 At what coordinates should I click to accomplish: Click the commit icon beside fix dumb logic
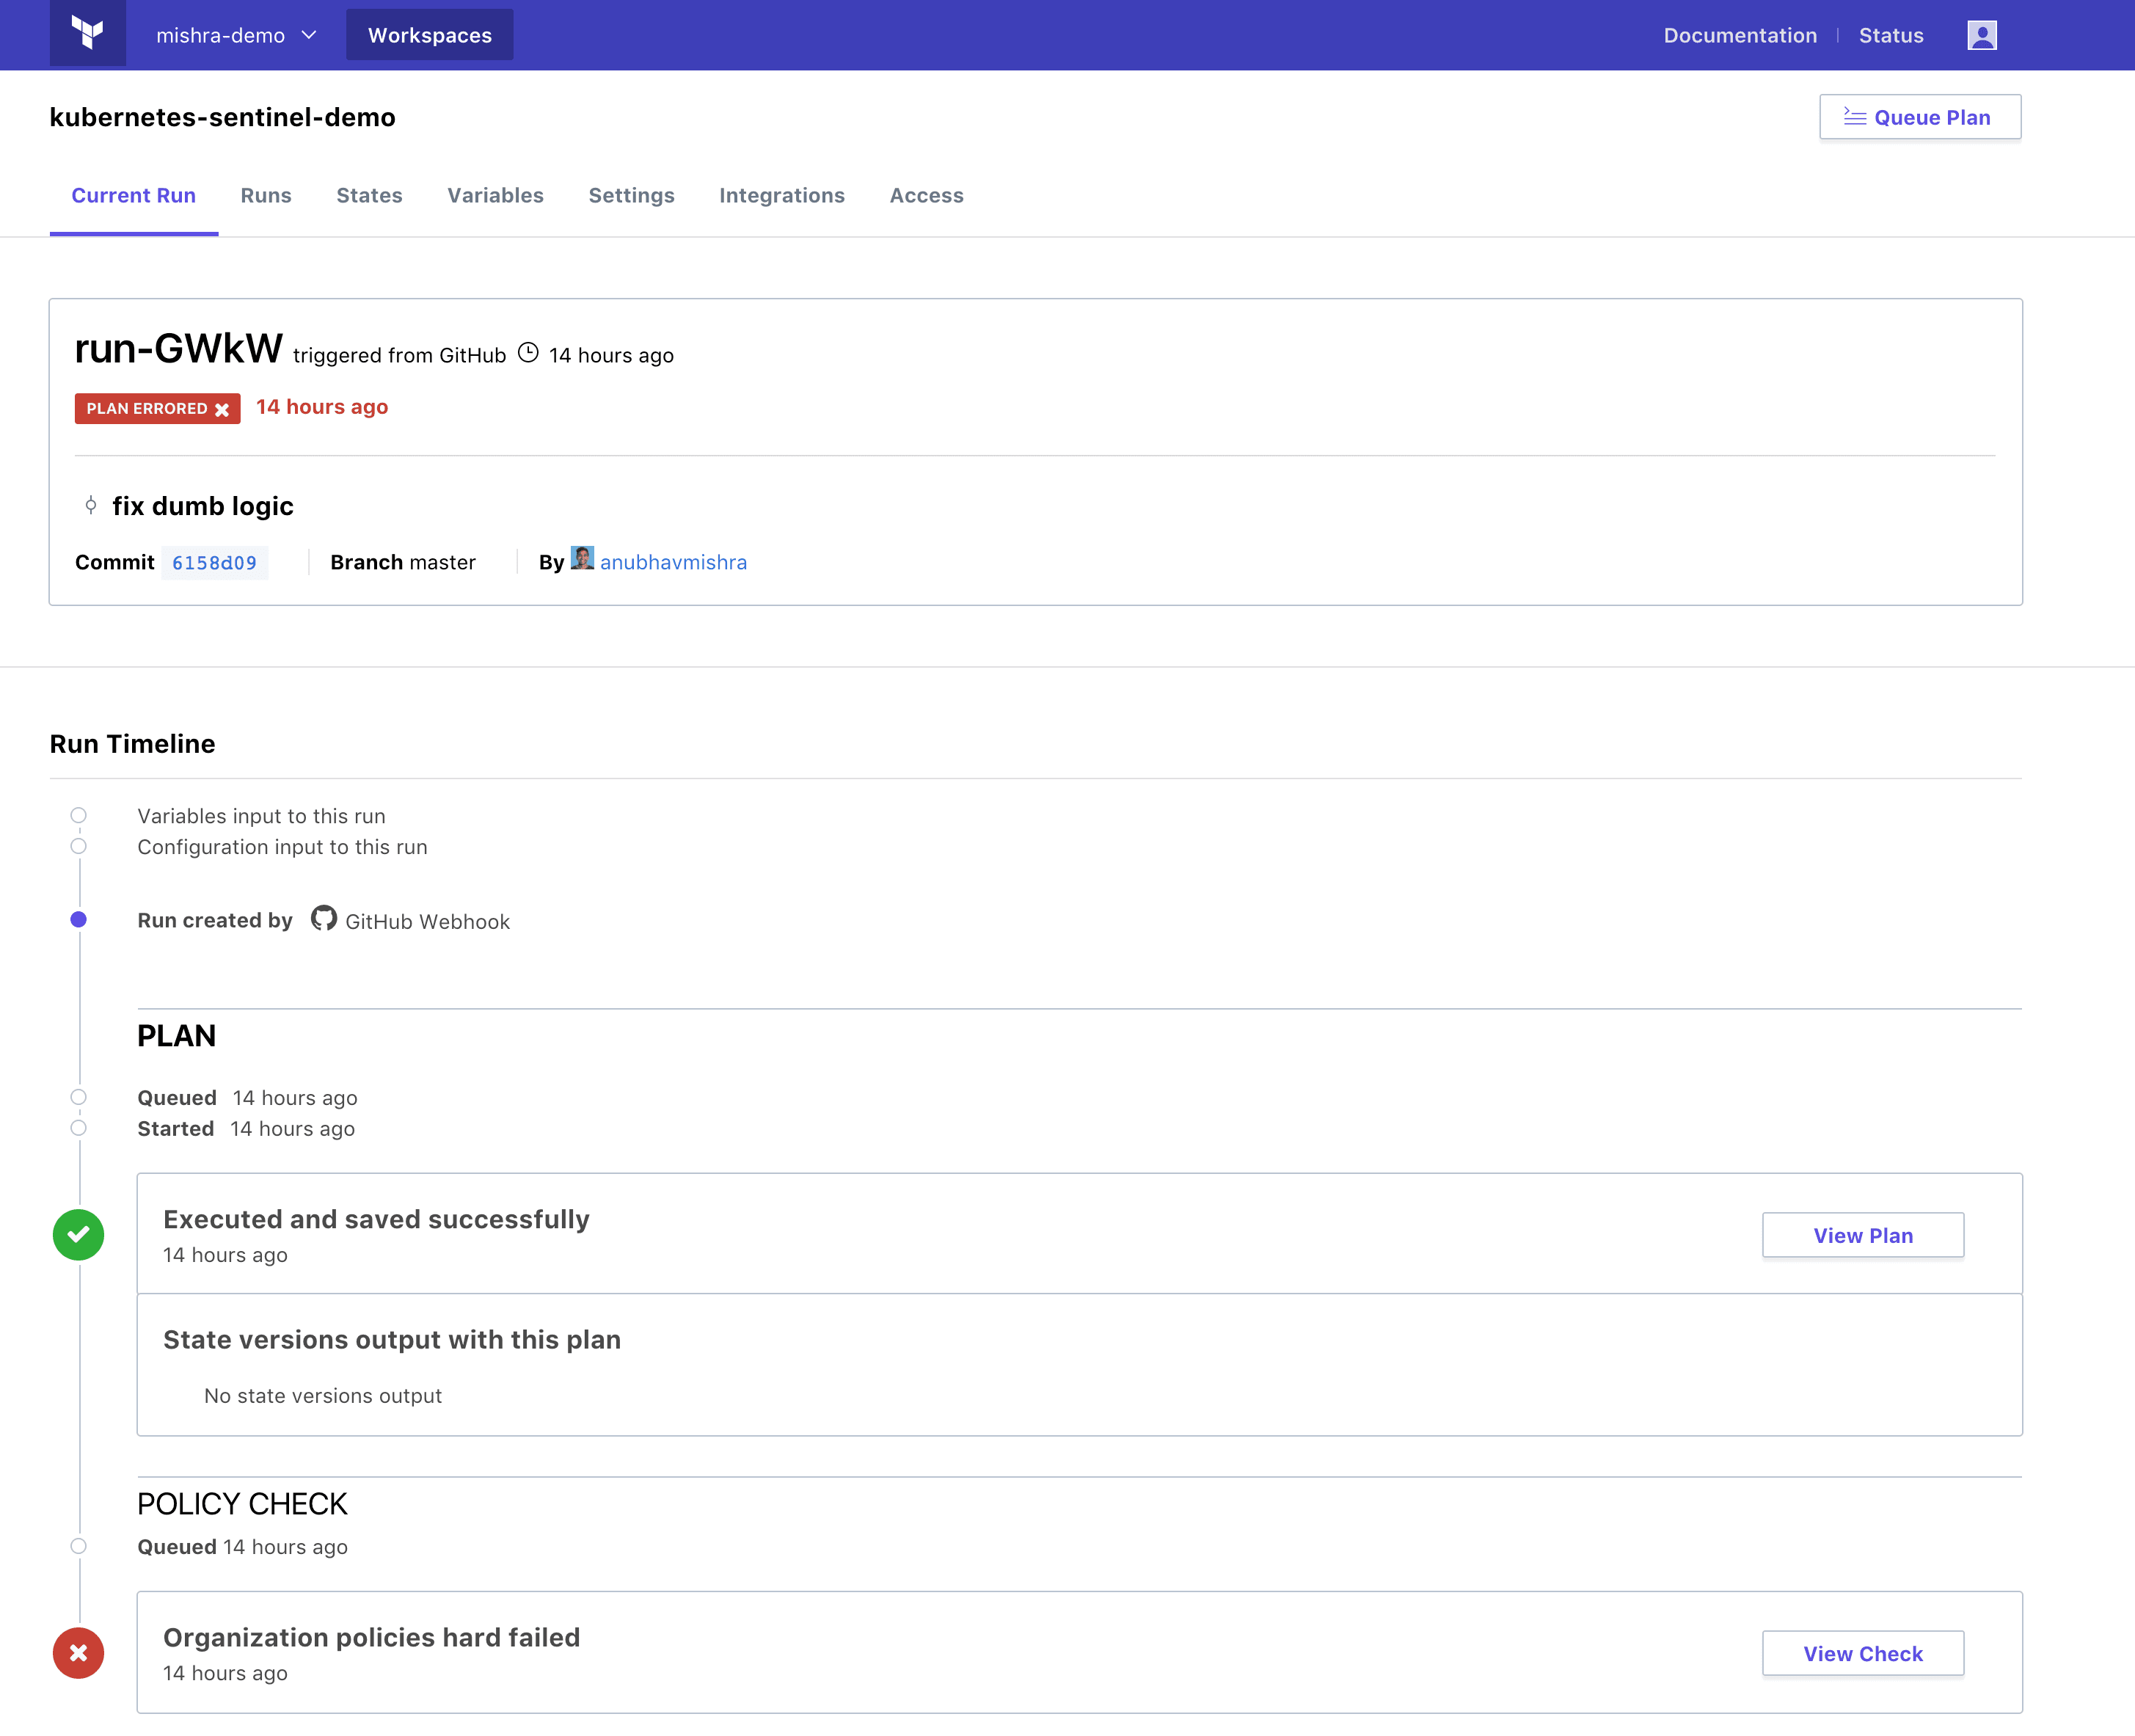click(91, 505)
